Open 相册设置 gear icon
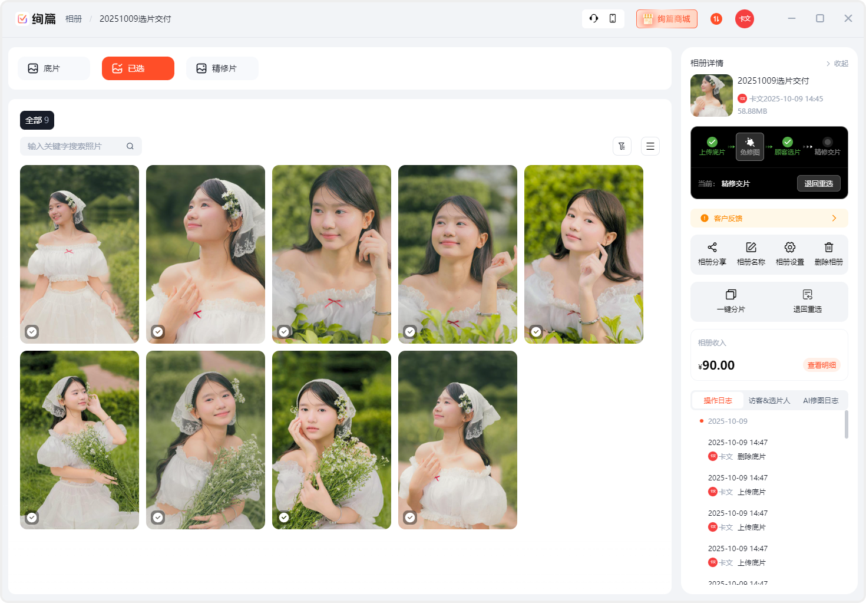 [789, 248]
